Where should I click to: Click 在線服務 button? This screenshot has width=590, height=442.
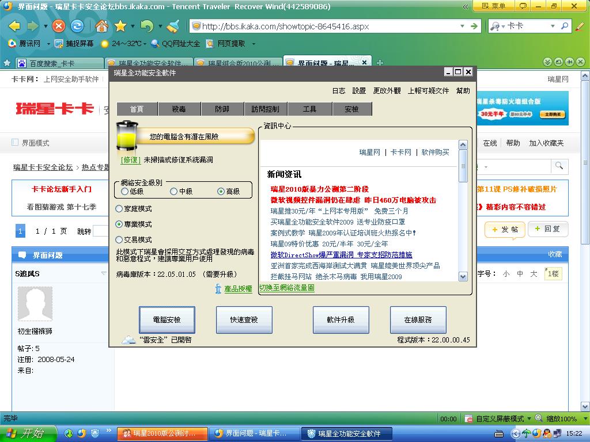point(418,319)
